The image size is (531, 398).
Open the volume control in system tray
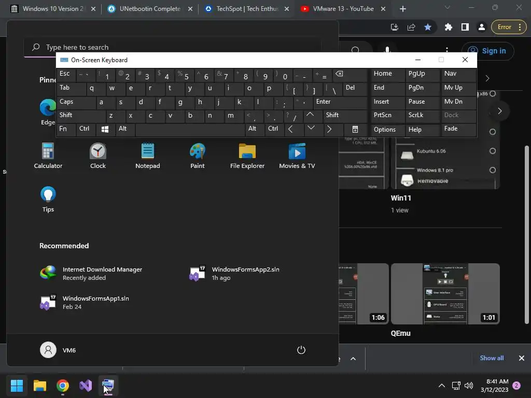469,386
